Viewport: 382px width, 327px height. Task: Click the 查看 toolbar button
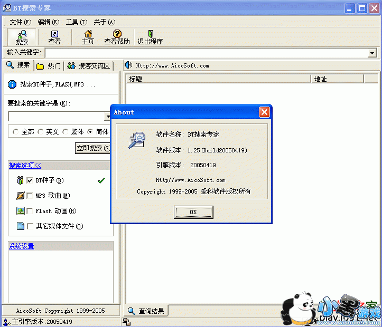pyautogui.click(x=54, y=37)
